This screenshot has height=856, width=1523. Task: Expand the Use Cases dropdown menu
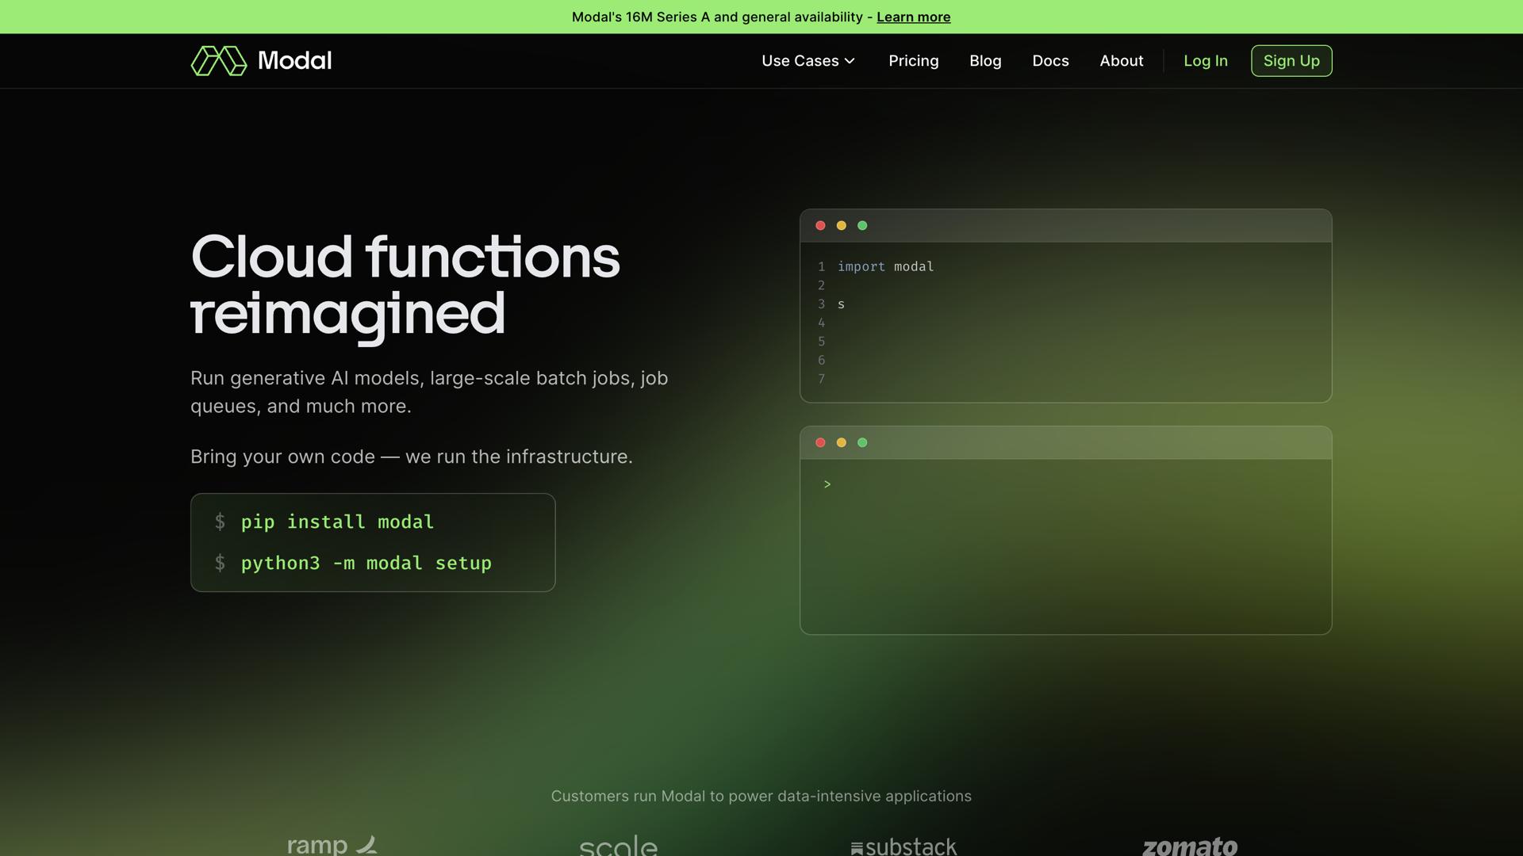tap(800, 61)
